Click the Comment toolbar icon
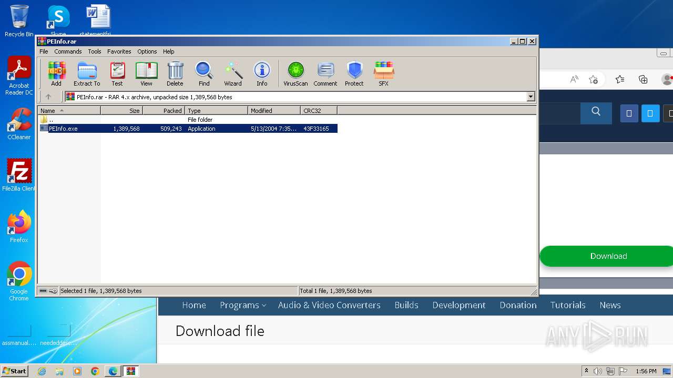 coord(325,73)
